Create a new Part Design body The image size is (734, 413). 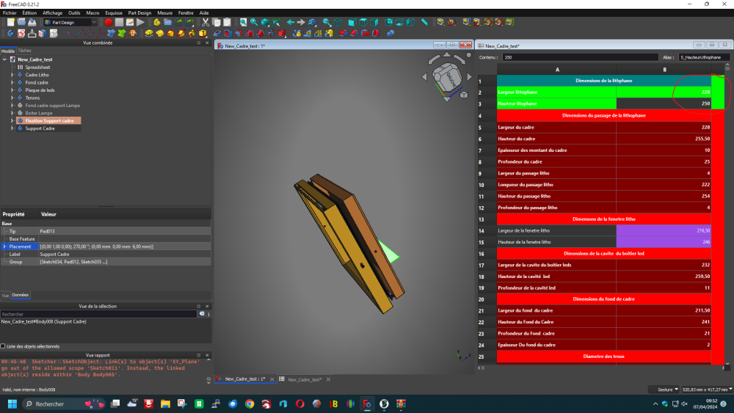point(10,33)
